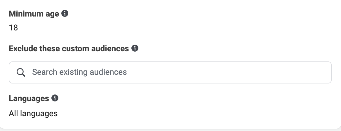The image size is (341, 131).
Task: Open the Minimum age info tooltip icon
Action: [65, 13]
